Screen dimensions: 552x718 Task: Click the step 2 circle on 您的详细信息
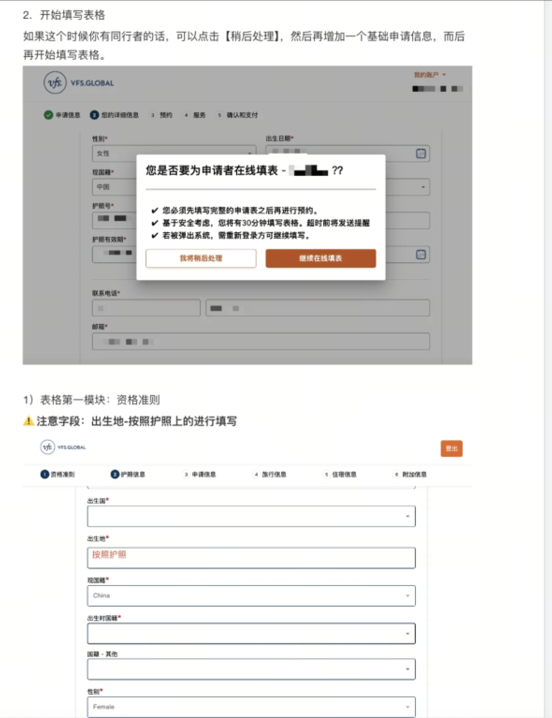95,115
